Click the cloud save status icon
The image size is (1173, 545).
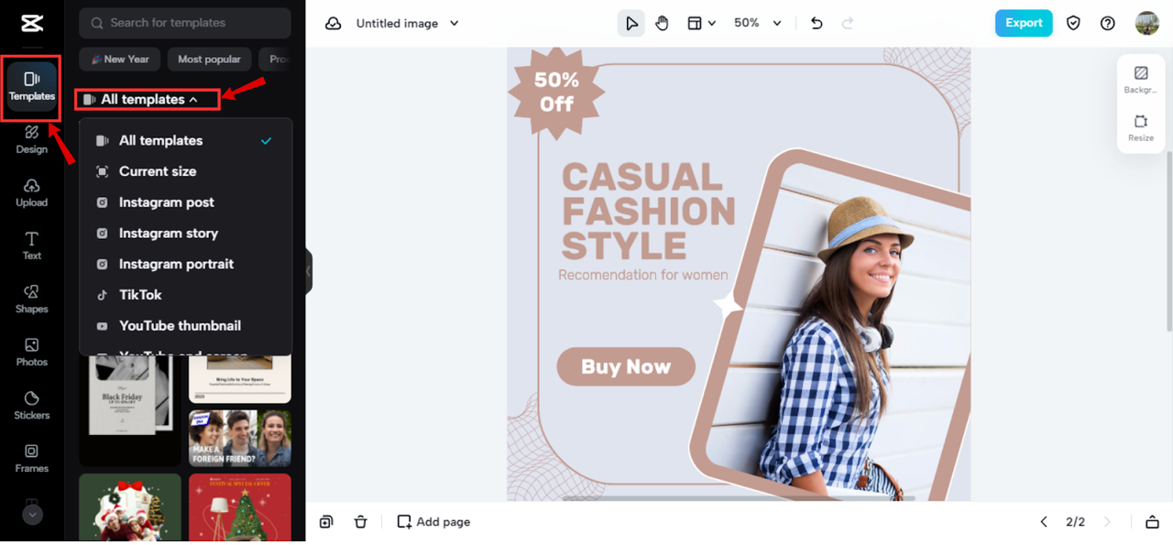pos(334,24)
